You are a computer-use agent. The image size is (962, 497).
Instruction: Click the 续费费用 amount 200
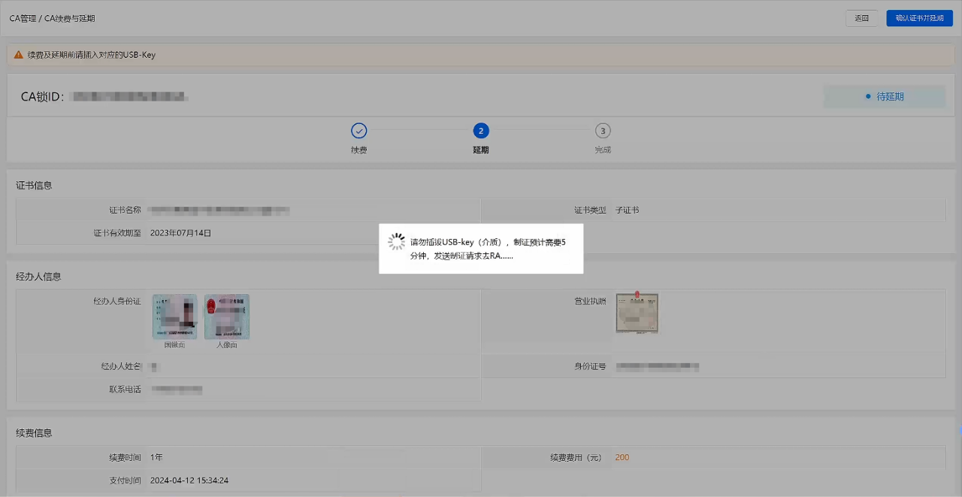622,457
